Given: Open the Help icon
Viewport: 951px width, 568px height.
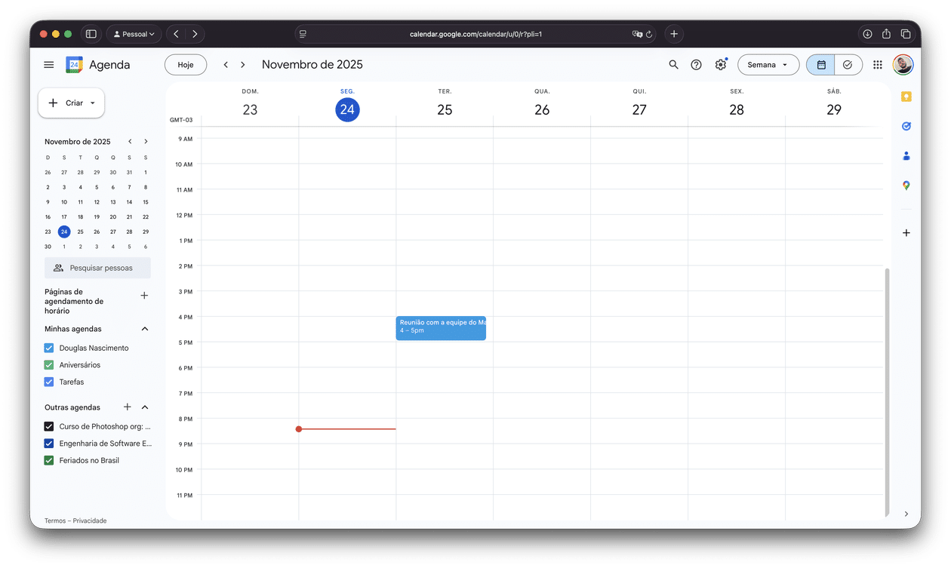Looking at the screenshot, I should (x=696, y=65).
